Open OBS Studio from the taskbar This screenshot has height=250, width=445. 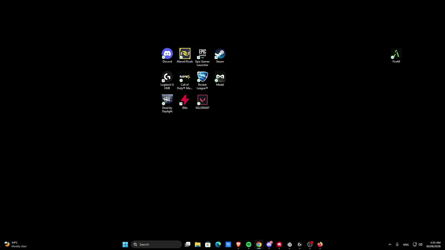pos(310,244)
